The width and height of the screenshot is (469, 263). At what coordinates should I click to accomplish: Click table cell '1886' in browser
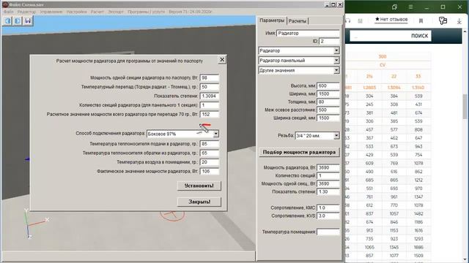(418, 247)
